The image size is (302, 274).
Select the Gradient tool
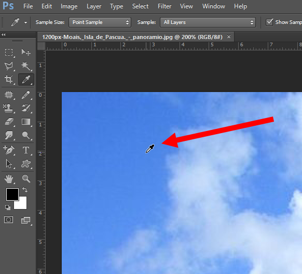tap(26, 122)
